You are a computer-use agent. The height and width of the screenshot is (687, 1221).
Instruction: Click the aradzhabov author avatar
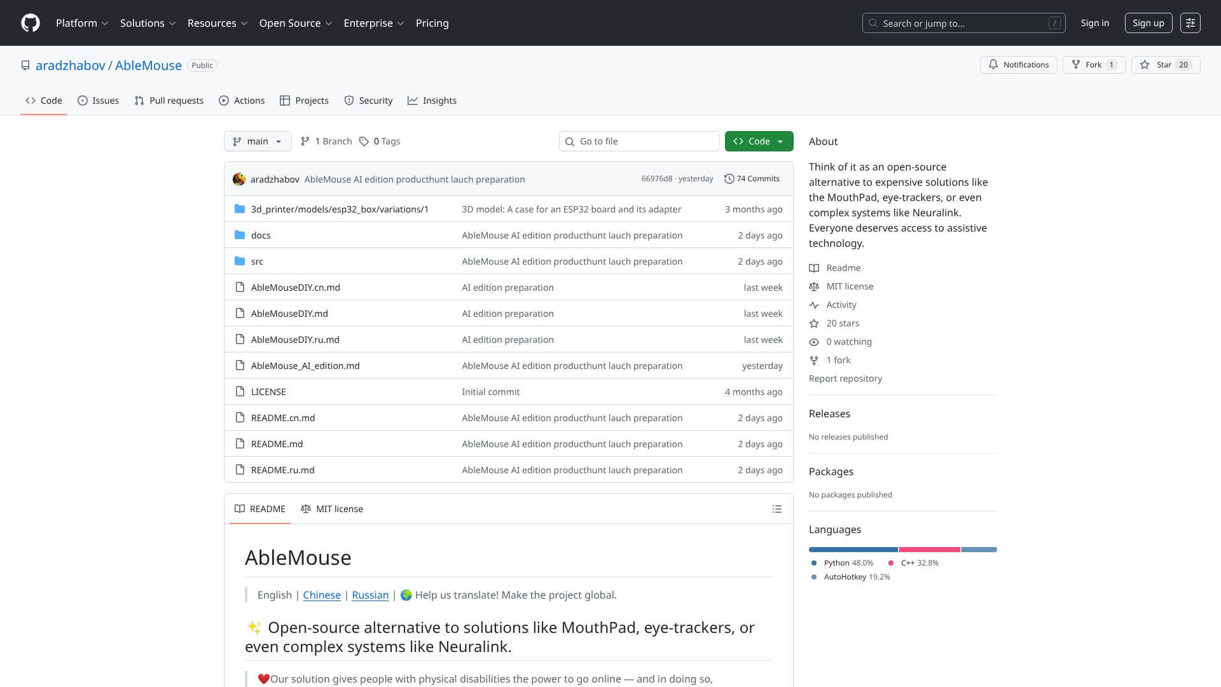click(x=239, y=179)
